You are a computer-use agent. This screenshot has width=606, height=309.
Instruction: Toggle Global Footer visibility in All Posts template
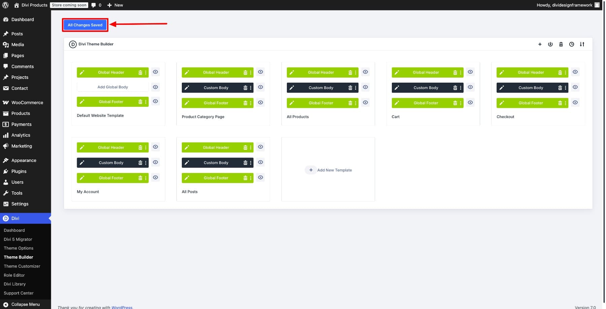click(x=260, y=177)
